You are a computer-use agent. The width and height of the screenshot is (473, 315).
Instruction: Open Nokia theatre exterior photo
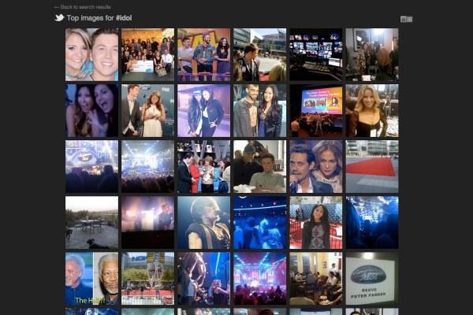point(148,279)
